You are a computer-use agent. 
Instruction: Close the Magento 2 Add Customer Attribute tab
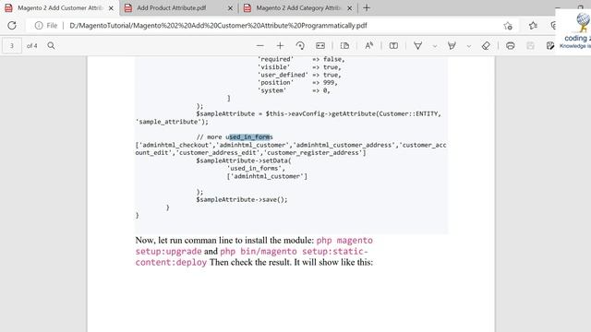tap(111, 8)
